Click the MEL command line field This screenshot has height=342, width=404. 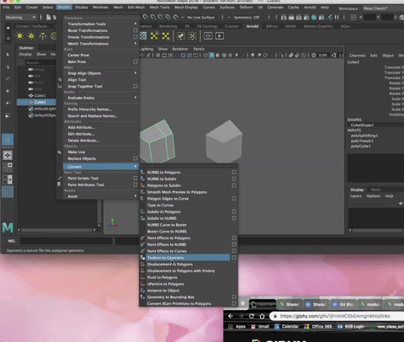tap(66, 241)
